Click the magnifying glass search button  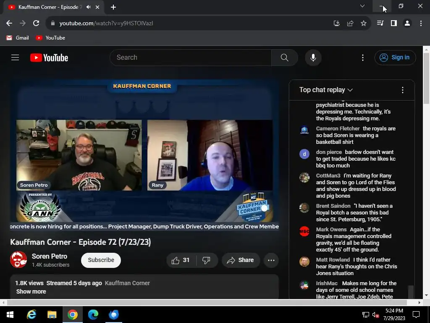[285, 57]
